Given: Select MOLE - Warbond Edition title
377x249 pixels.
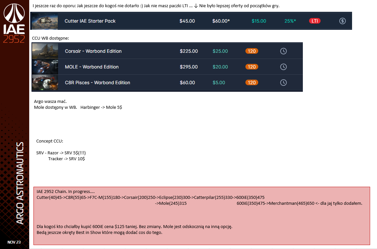Looking at the screenshot, I should 92,67.
